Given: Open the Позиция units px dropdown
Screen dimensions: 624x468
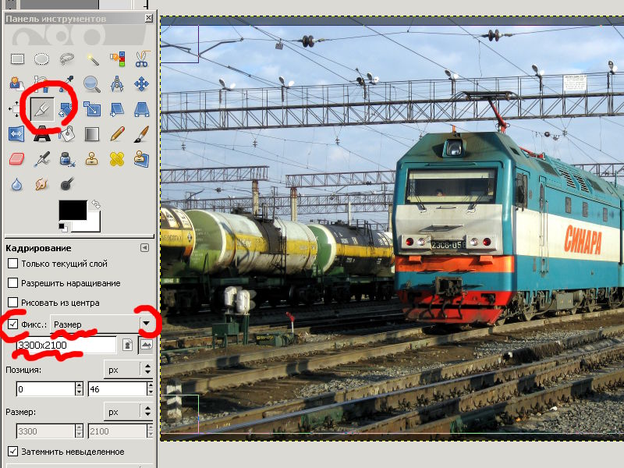Looking at the screenshot, I should pos(128,368).
